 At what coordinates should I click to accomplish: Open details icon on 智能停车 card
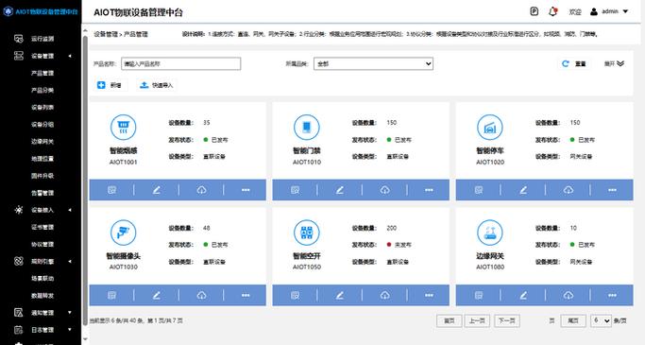(479, 190)
